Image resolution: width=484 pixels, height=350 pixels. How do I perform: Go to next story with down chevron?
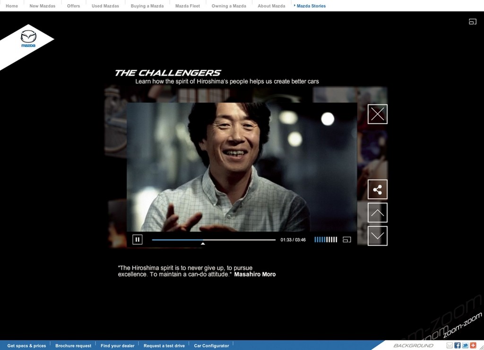click(378, 236)
